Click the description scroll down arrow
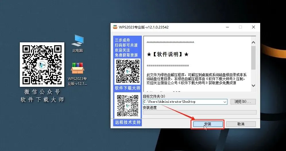The height and width of the screenshot is (151, 286). pos(253,85)
